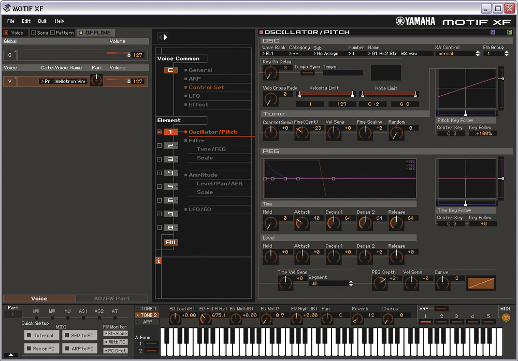Switch to the AD/FW Part tab

[x=112, y=298]
